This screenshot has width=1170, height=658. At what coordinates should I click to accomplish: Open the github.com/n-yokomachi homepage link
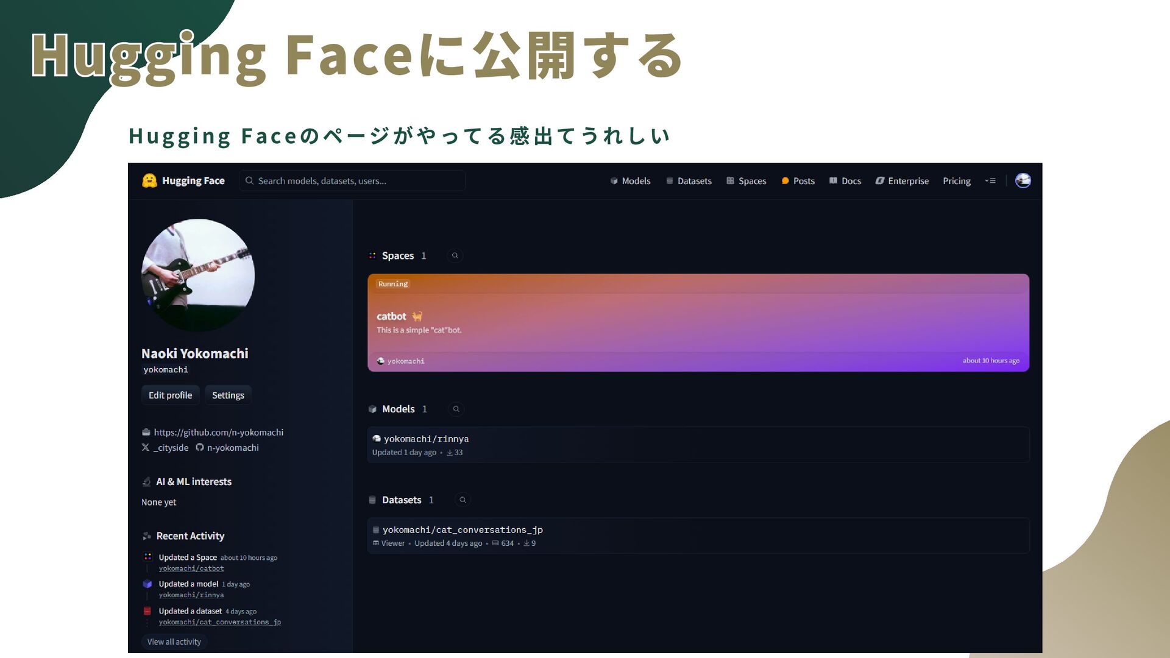218,433
